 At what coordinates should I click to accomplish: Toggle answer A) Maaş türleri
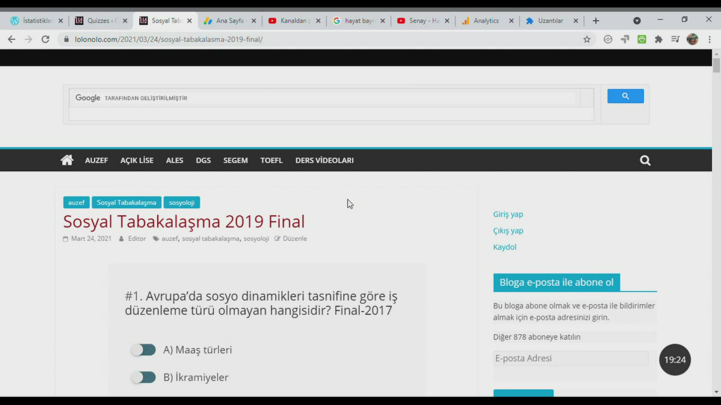143,350
